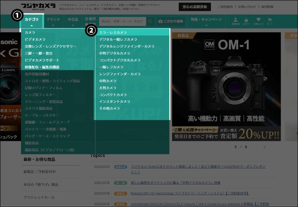
Task: Open こだわり検索 advanced search
Action: (171, 21)
